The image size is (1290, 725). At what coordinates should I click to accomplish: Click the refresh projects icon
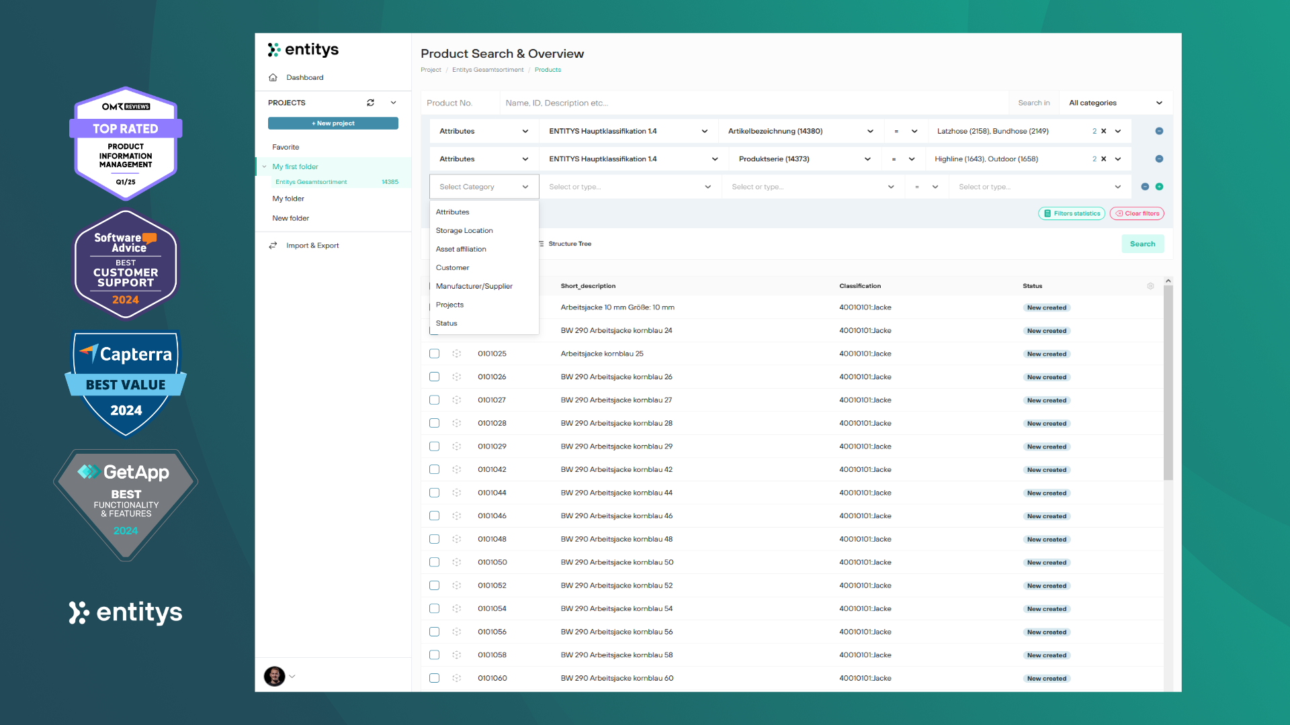pyautogui.click(x=370, y=103)
